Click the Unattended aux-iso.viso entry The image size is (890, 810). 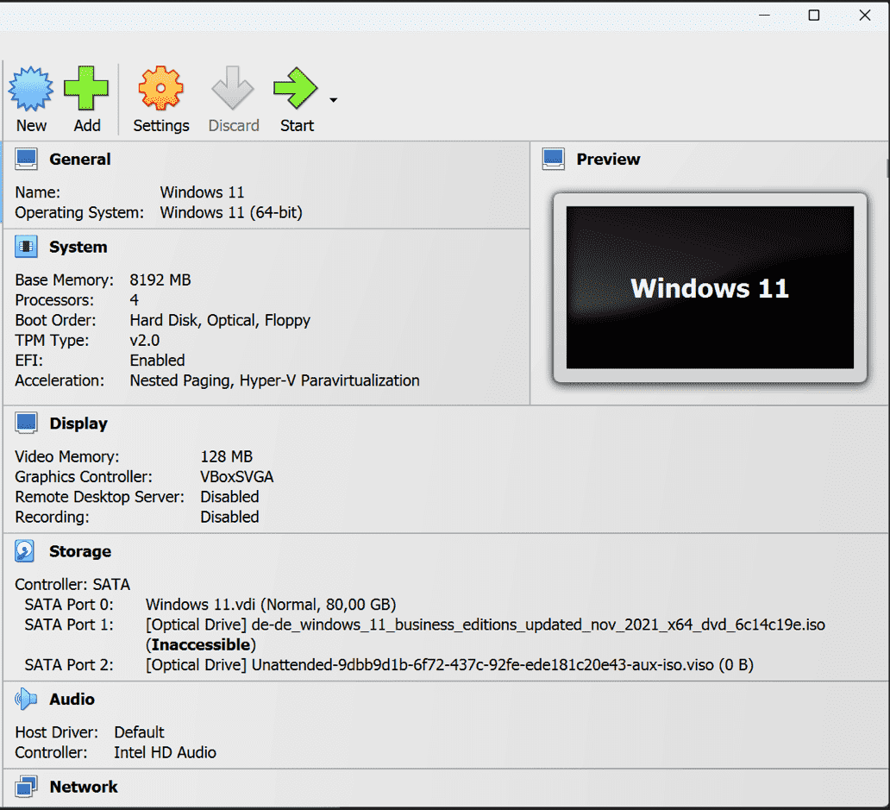pyautogui.click(x=449, y=665)
